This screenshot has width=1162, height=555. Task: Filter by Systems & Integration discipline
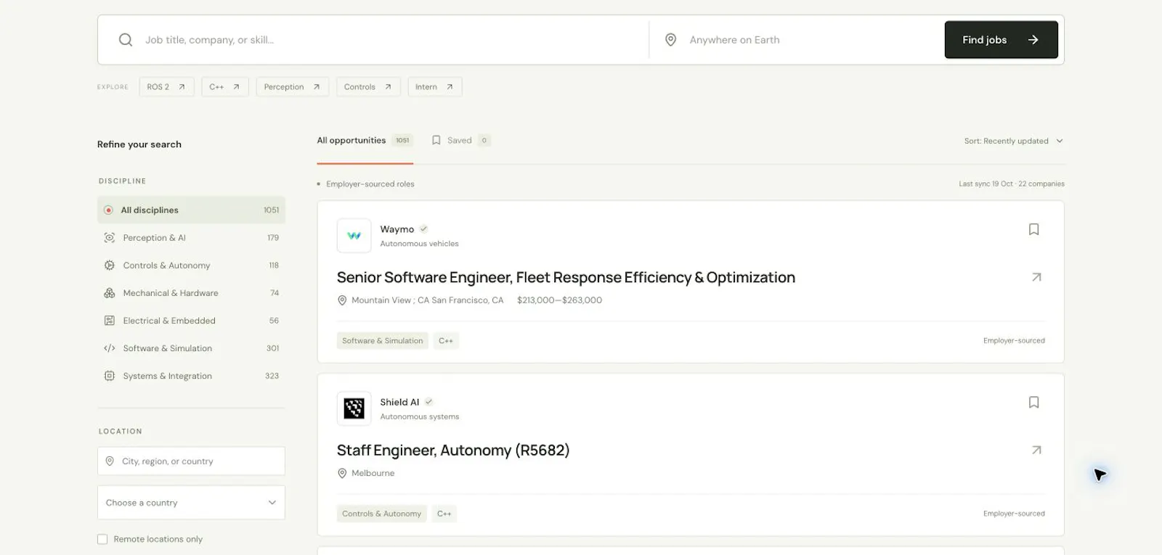191,376
